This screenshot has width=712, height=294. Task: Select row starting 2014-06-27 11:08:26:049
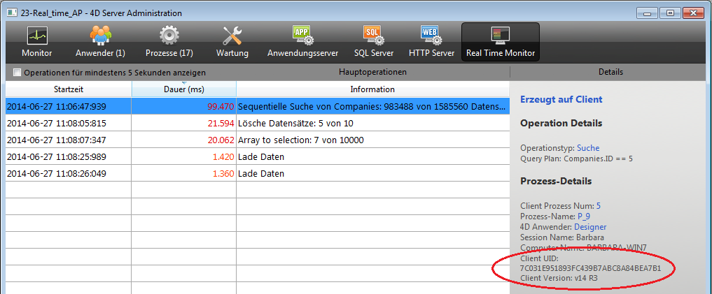click(258, 173)
